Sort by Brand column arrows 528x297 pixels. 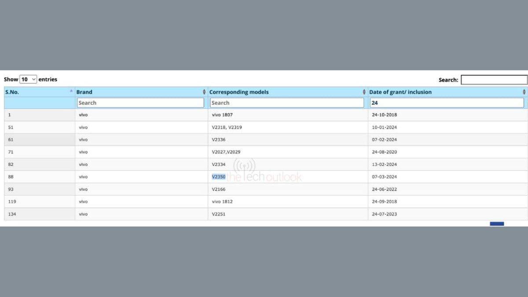pyautogui.click(x=204, y=92)
